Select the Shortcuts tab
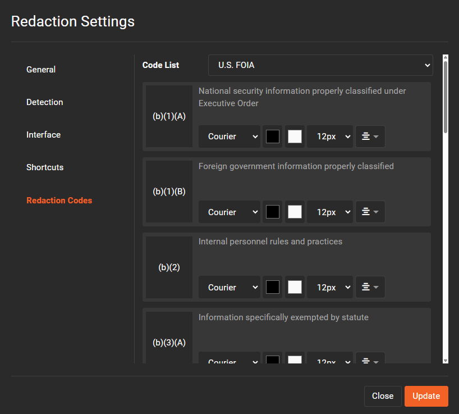 [x=45, y=167]
